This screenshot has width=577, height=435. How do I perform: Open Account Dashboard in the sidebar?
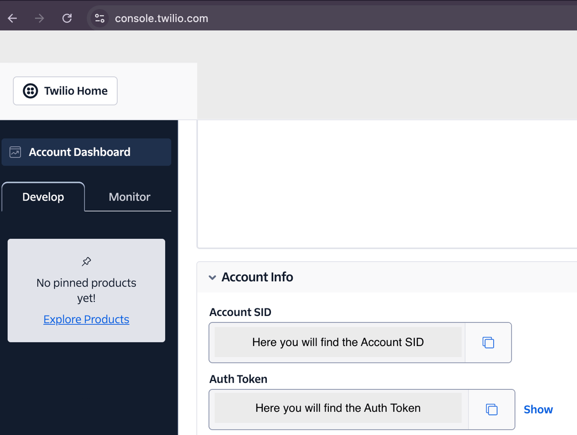point(86,152)
